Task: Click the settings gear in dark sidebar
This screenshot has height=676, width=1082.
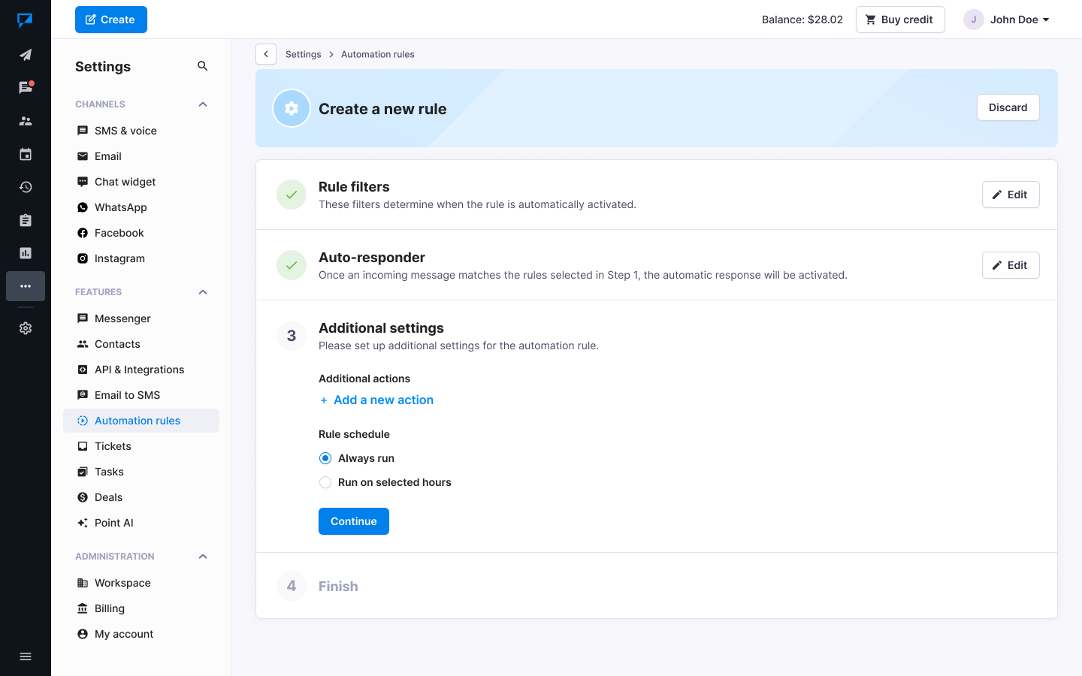Action: tap(26, 327)
